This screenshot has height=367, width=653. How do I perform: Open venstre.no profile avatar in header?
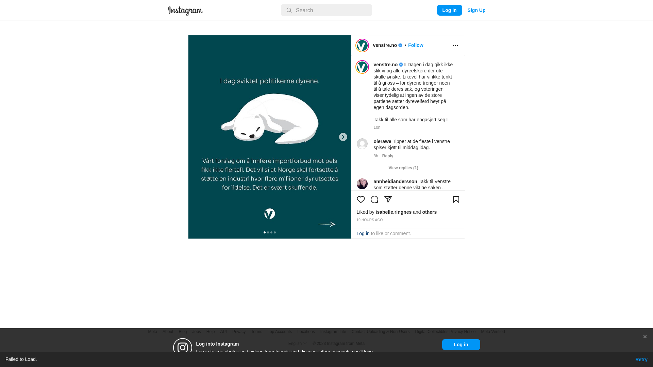coord(362,46)
